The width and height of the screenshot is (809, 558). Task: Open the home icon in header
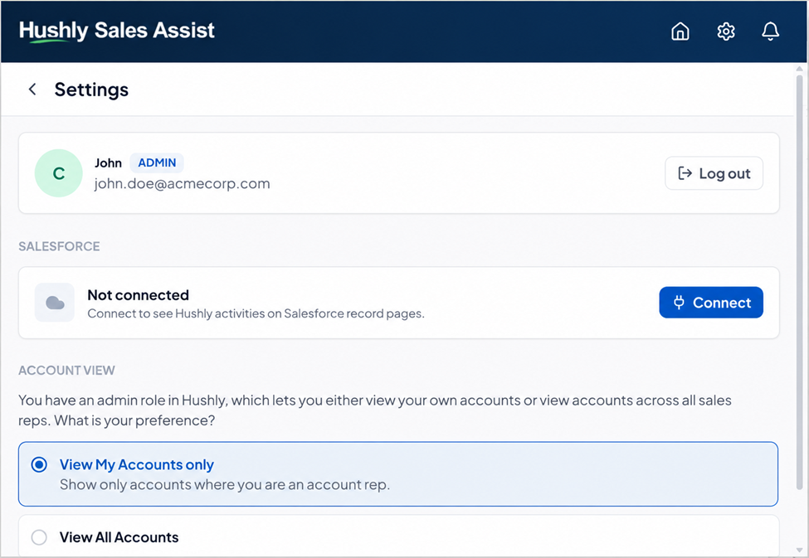pyautogui.click(x=680, y=31)
